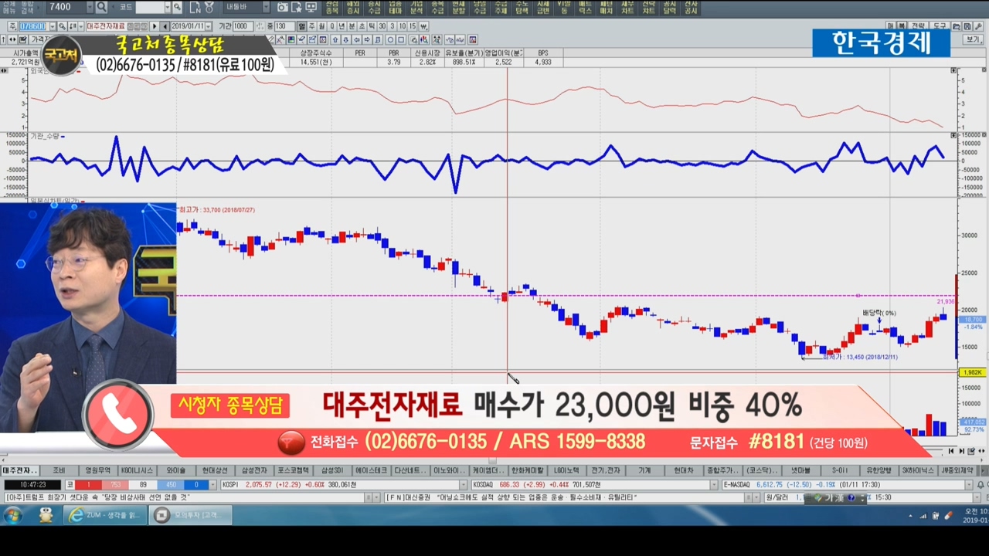
Task: Click the magnifier search icon beside 7400
Action: tap(101, 8)
